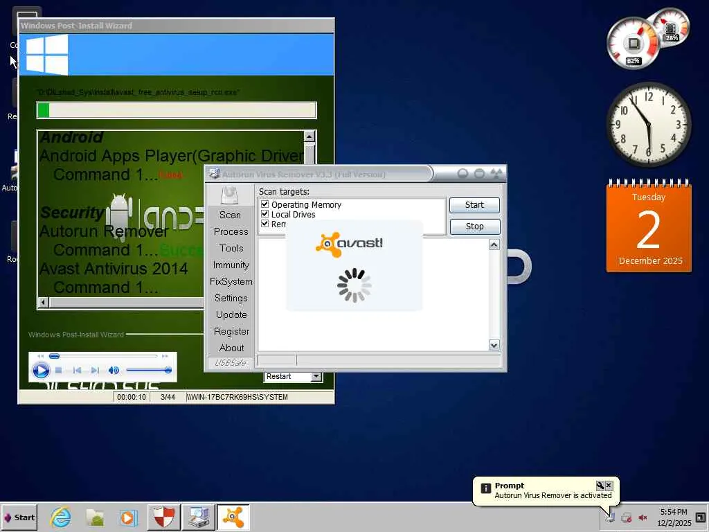The height and width of the screenshot is (532, 709).
Task: Show the desktop with the far-right taskbar icon
Action: coord(701,517)
